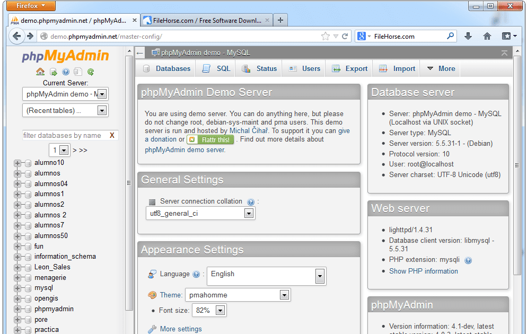The image size is (527, 334).
Task: Click the log out icon in sidebar
Action: (x=53, y=72)
